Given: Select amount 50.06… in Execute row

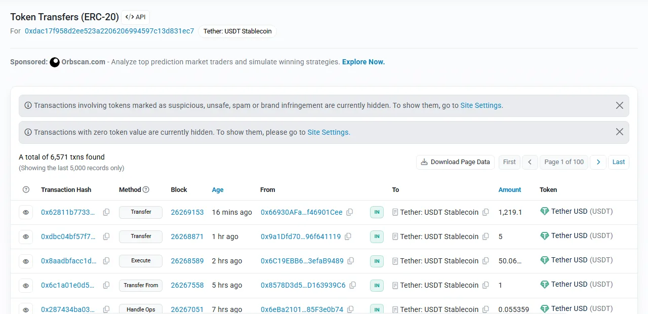Looking at the screenshot, I should [x=510, y=261].
